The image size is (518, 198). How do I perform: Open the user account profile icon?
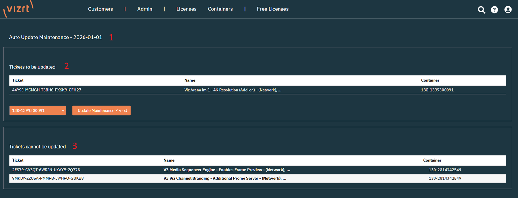click(508, 10)
